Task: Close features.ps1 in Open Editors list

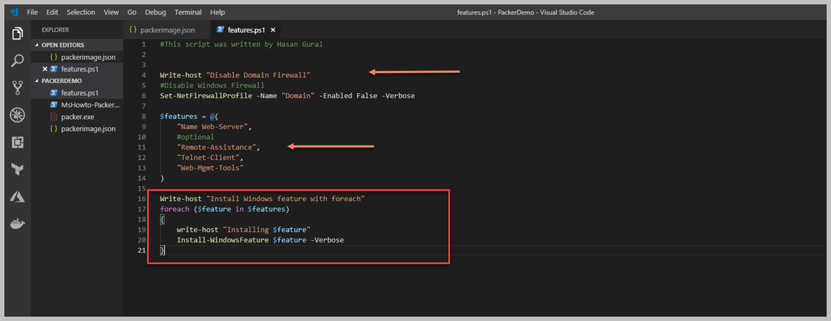Action: [x=45, y=69]
